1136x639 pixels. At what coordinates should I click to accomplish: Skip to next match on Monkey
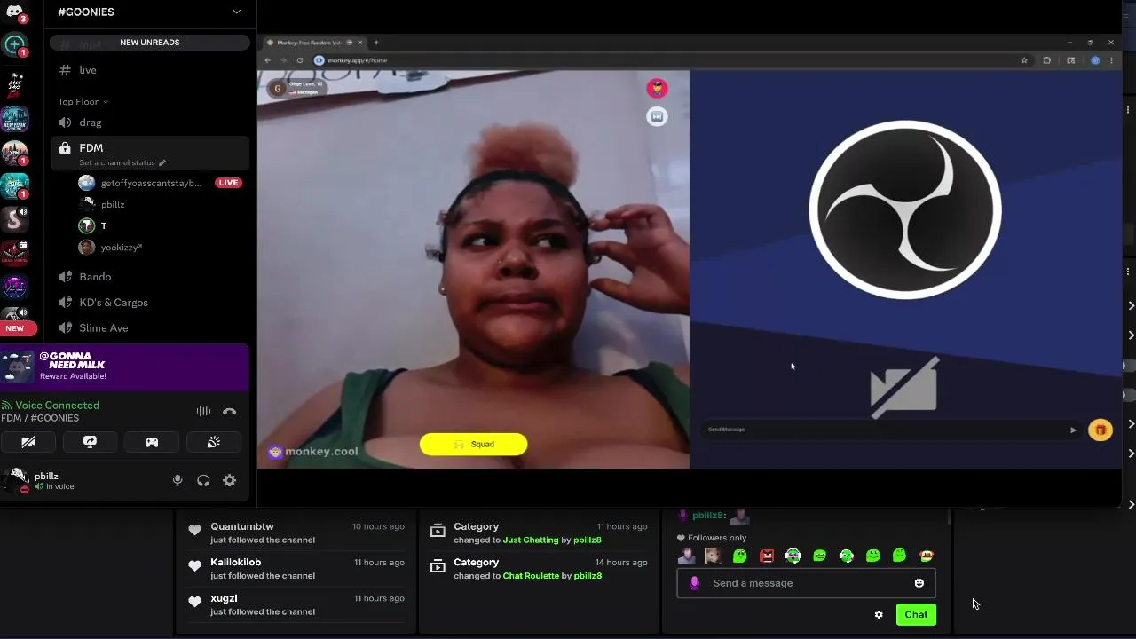tap(657, 116)
